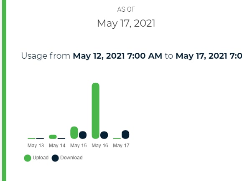
Task: Click the AS OF caption text
Action: click(x=126, y=10)
